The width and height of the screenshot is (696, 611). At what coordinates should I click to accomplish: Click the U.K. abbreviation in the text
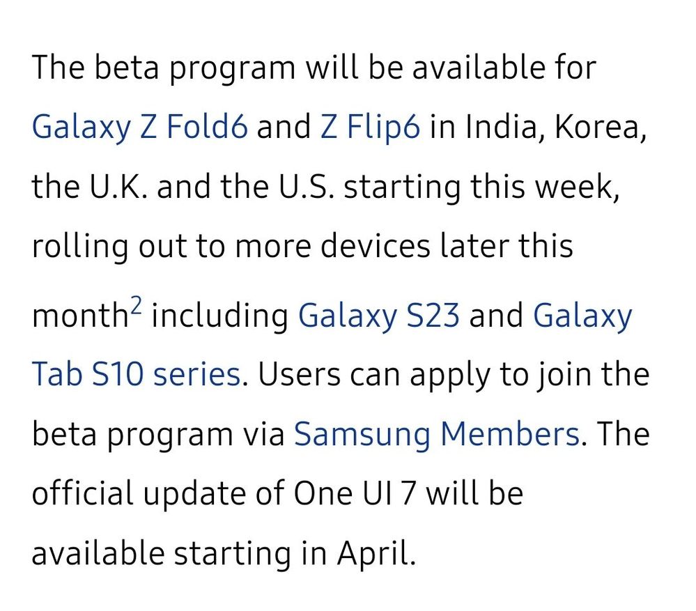point(118,186)
